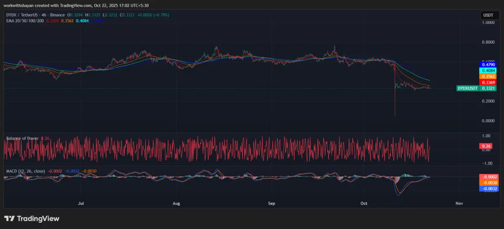Screen dimensions: 504x229
Task: Select the Balance of Power indicator label
Action: [22, 138]
